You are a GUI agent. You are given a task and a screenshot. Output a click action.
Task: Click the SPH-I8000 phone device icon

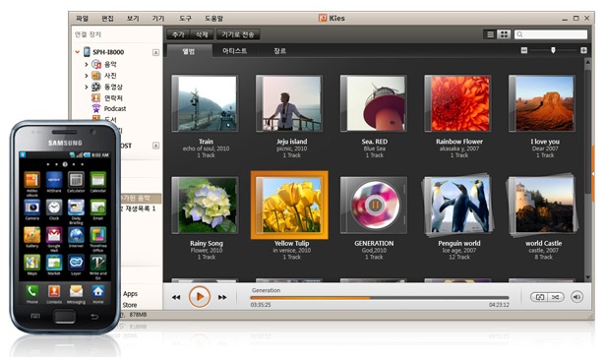(x=87, y=52)
